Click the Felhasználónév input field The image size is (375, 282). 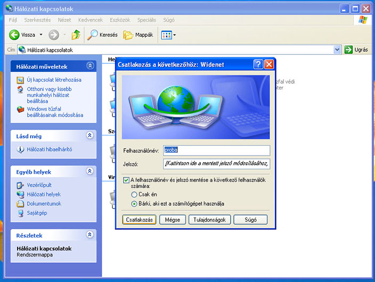coord(216,150)
